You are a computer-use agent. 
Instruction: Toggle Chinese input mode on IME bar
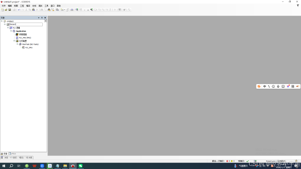click(x=264, y=86)
